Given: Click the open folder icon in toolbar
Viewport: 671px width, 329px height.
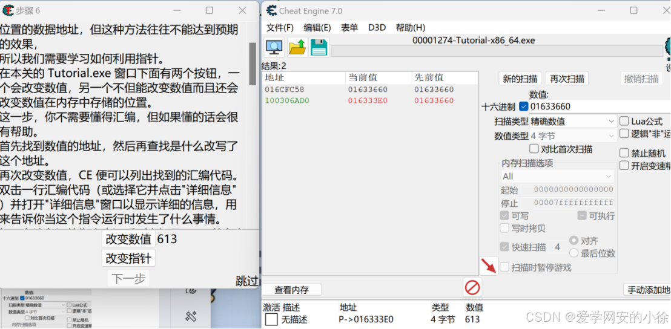Looking at the screenshot, I should pos(297,47).
